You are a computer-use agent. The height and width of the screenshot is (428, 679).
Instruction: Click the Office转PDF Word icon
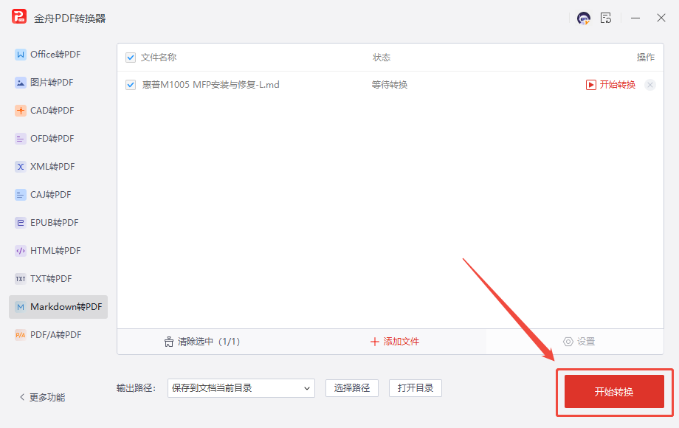(x=21, y=55)
